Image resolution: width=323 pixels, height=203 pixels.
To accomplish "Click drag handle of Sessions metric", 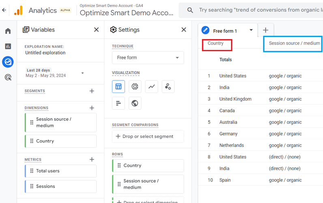I will pyautogui.click(x=32, y=186).
